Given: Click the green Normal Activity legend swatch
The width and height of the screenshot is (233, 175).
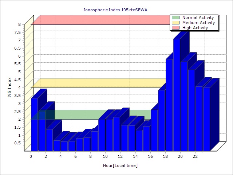Looking at the screenshot, I should (176, 17).
